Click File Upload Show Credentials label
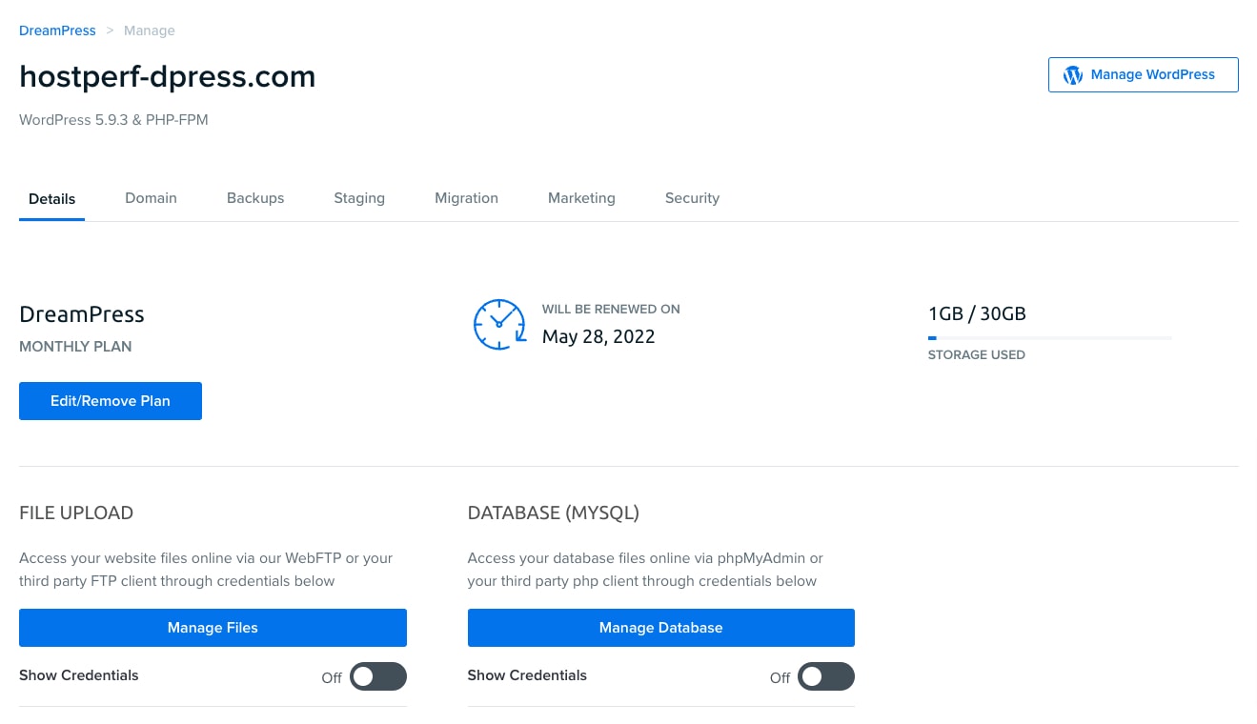 [79, 675]
